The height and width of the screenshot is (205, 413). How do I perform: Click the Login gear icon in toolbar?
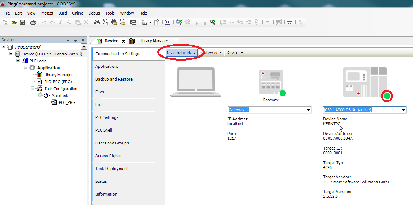[178, 22]
